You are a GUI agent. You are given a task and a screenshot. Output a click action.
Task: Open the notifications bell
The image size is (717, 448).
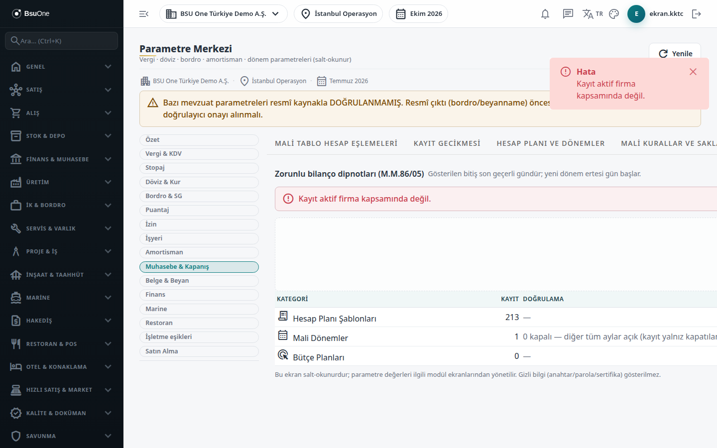pos(545,14)
